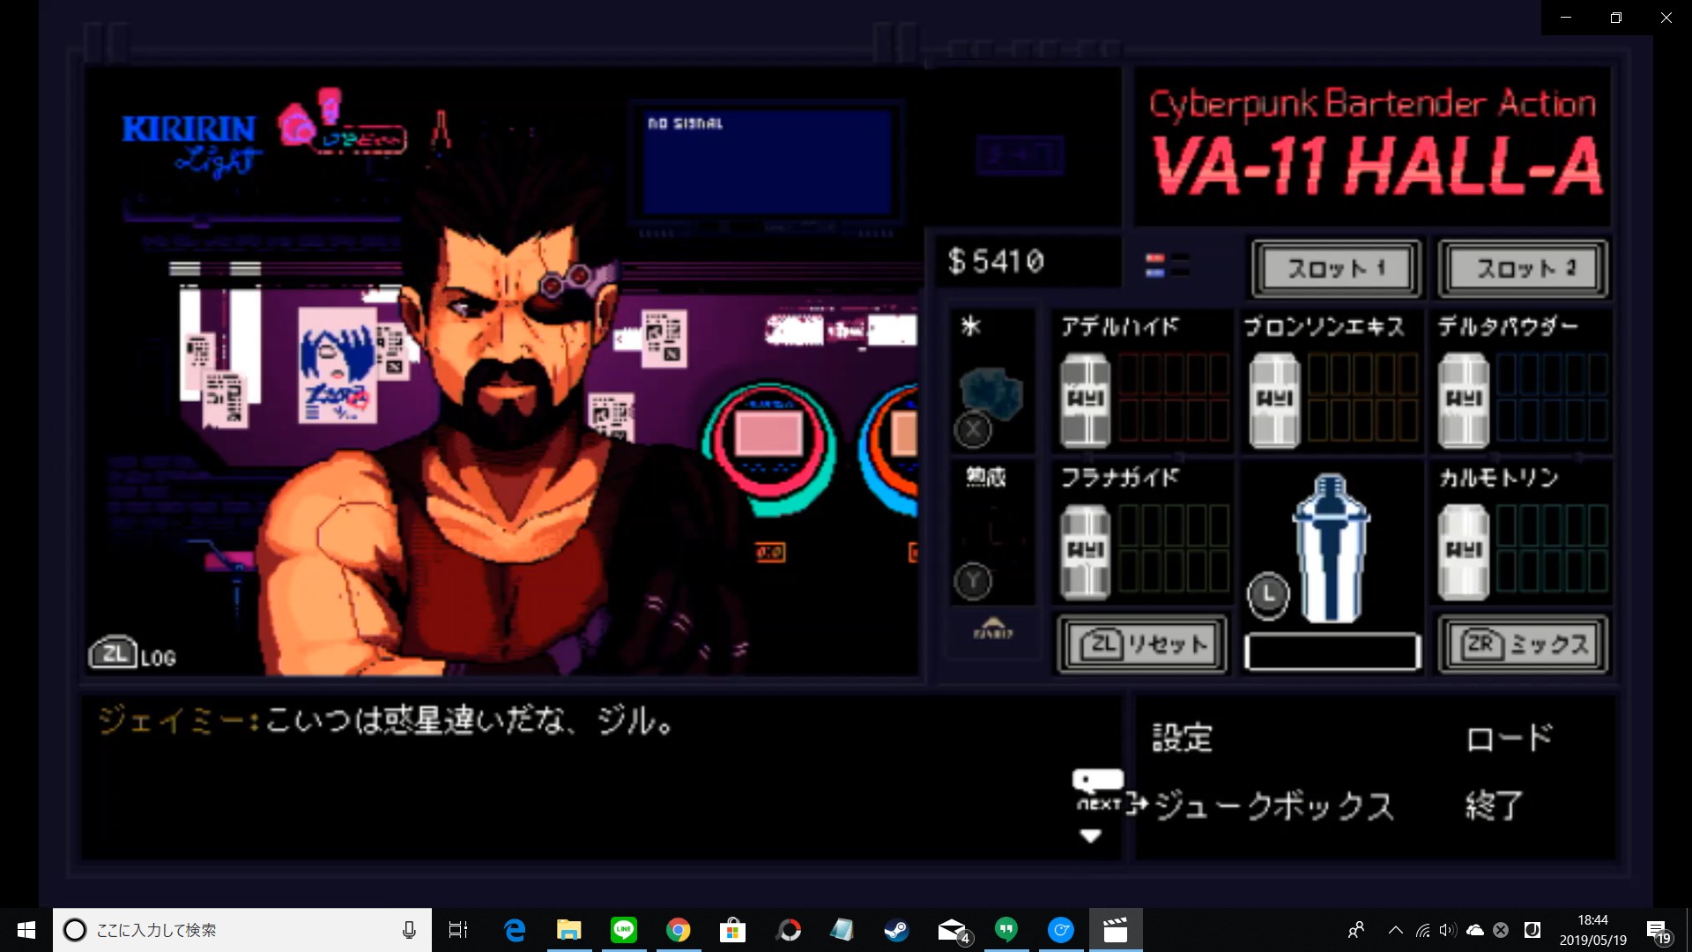Click the L button beside the shaker
This screenshot has width=1692, height=952.
click(1268, 594)
